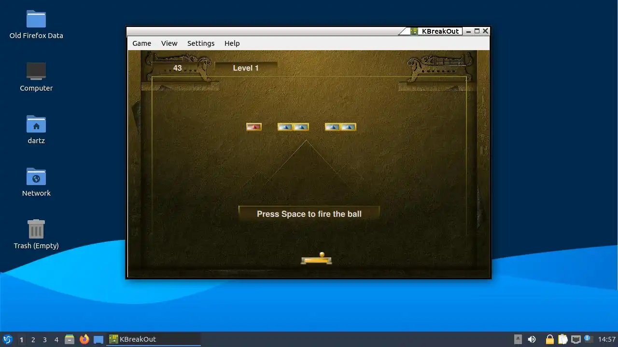618x347 pixels.
Task: Open the View menu
Action: [x=169, y=43]
